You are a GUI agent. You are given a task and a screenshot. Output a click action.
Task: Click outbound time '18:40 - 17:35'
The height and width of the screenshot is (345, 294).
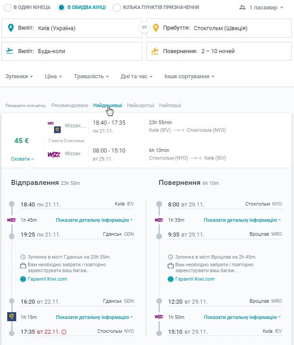point(109,122)
